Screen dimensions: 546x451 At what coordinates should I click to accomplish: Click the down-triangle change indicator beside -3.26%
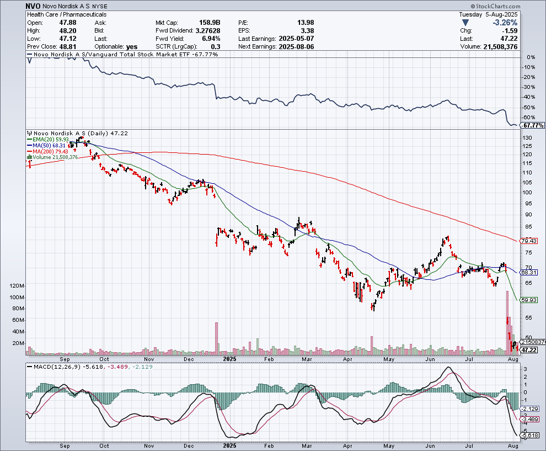[465, 23]
